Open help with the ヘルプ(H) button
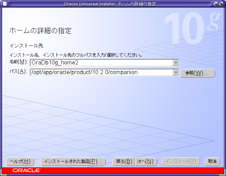226x176 pixels. coord(20,161)
